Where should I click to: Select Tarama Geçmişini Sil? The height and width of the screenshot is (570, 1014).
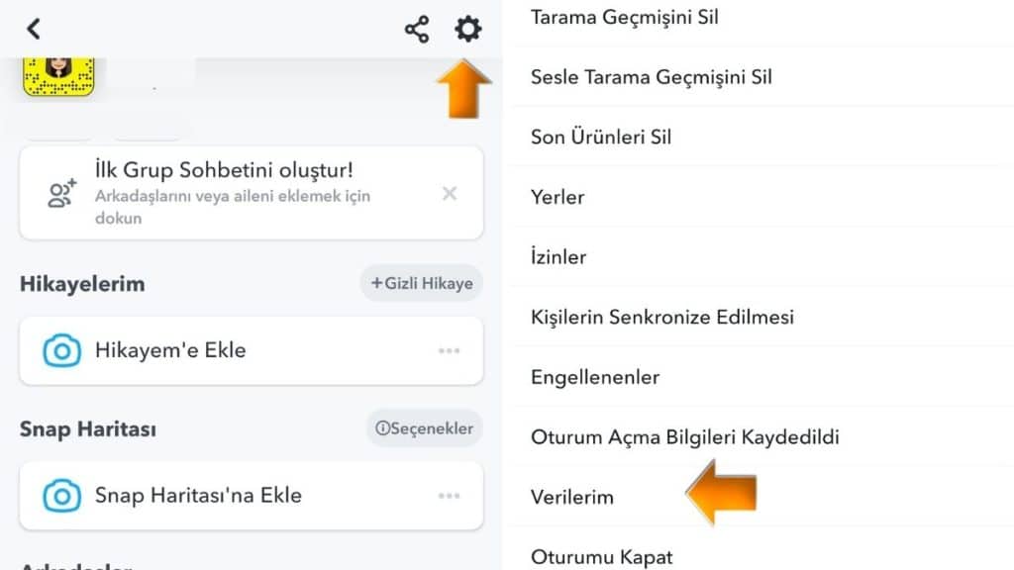click(x=625, y=17)
